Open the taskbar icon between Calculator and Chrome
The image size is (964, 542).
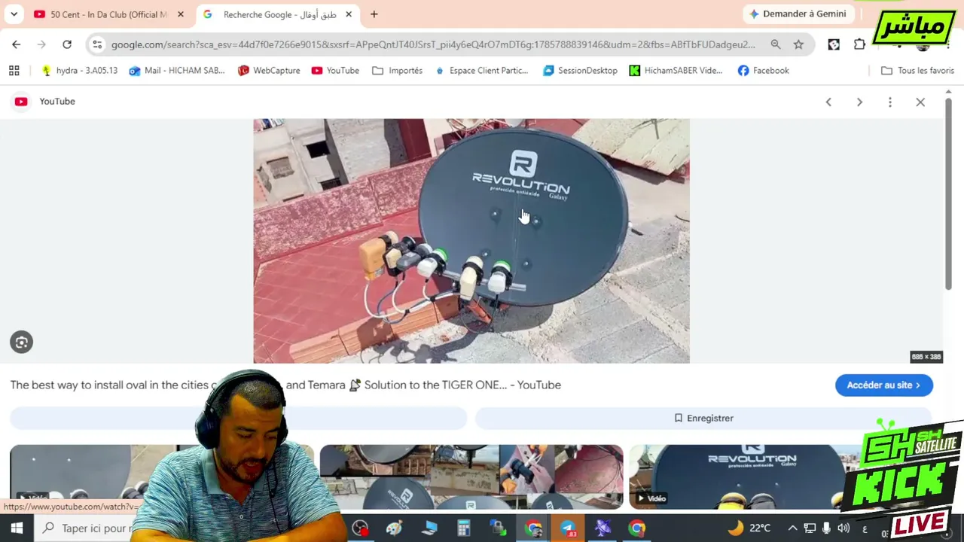pos(498,528)
